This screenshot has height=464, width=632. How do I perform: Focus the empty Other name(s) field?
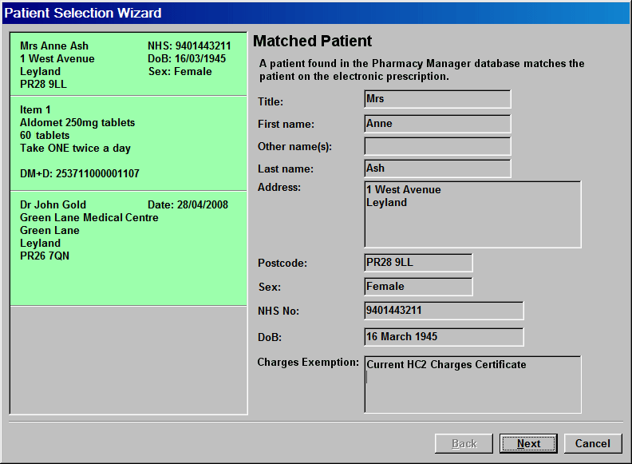pos(437,146)
